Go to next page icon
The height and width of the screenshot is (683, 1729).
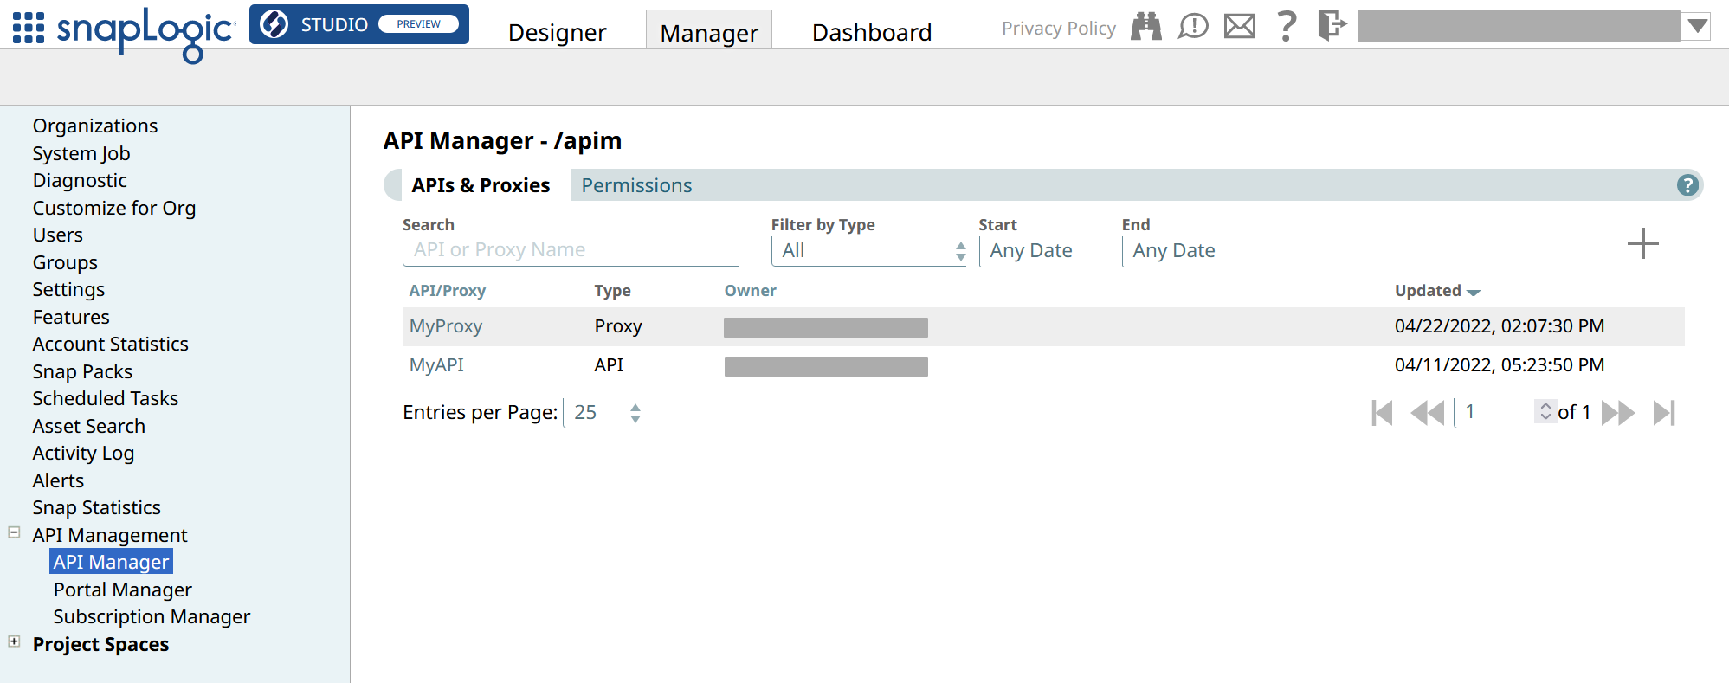point(1618,413)
